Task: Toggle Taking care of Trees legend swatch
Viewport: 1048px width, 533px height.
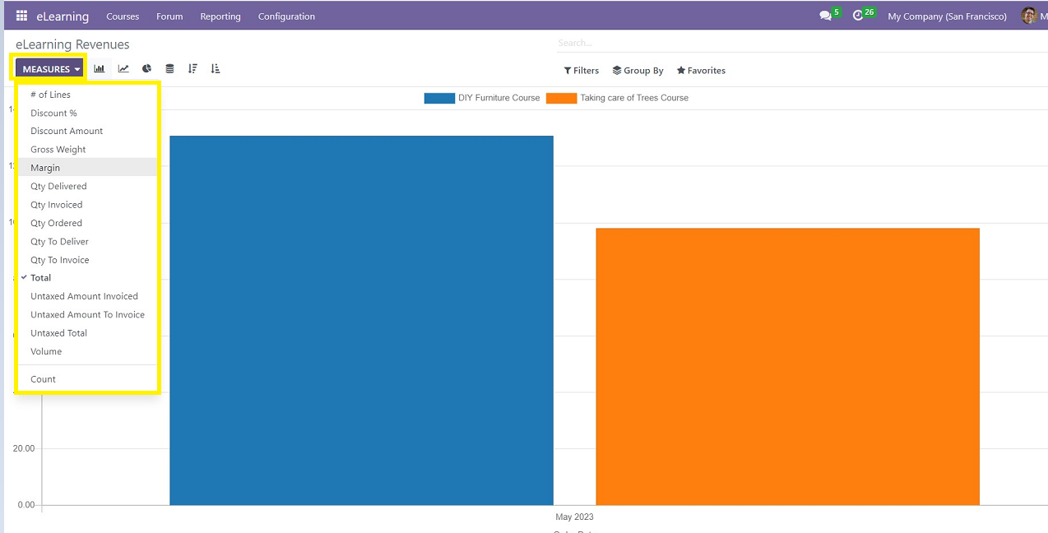Action: pos(561,98)
